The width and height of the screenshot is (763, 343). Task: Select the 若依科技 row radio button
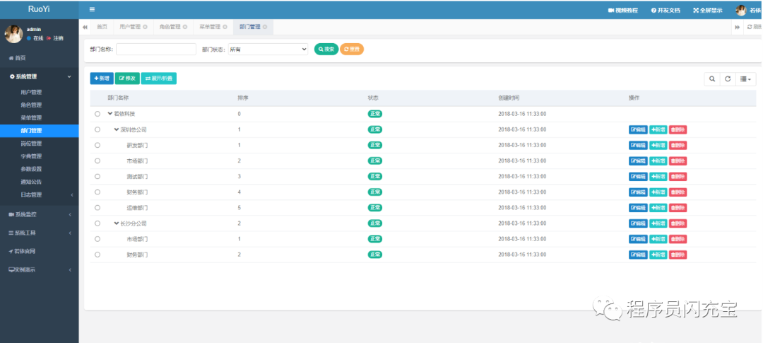tap(97, 114)
